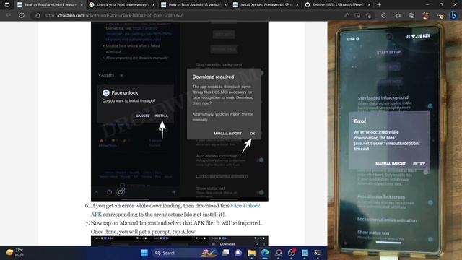The image size is (462, 260).
Task: Open Edge settings and more menu
Action: tap(440, 15)
